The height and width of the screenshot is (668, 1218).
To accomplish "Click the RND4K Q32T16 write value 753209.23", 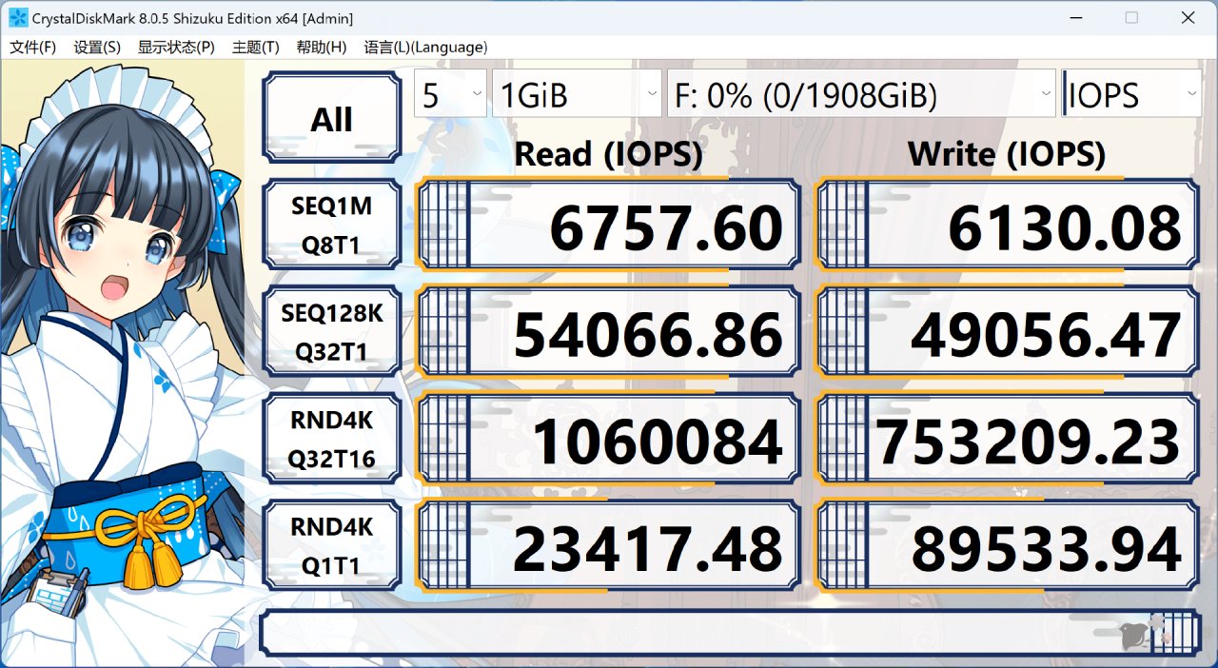I will pos(1008,439).
